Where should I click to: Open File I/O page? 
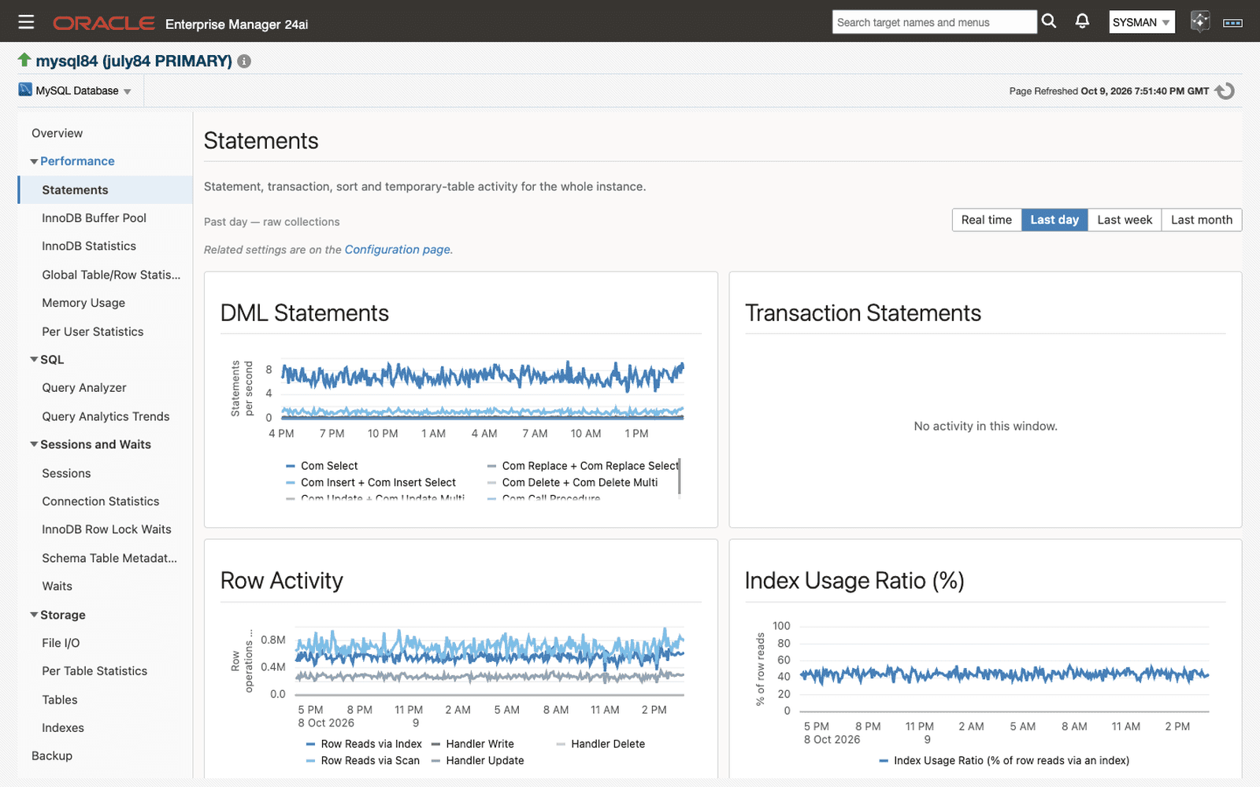coord(61,643)
